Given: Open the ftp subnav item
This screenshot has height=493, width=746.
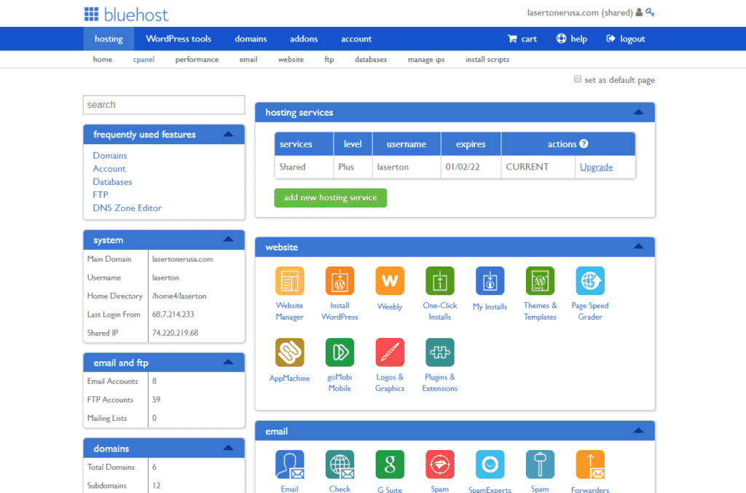Looking at the screenshot, I should pyautogui.click(x=329, y=60).
